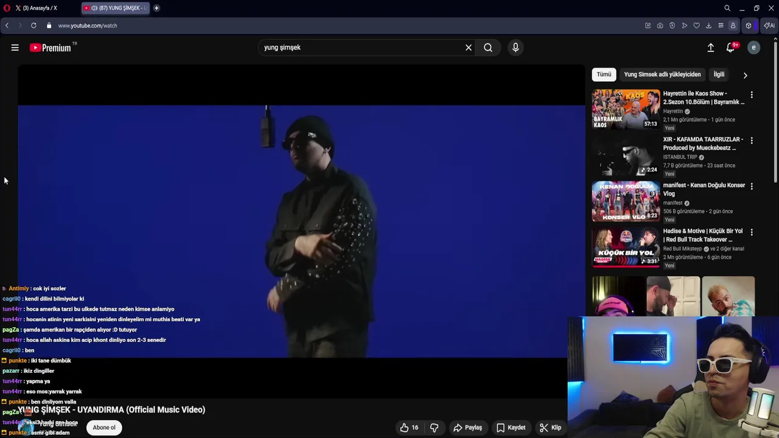Open options for Hayrettin ile Kaos Show
Viewport: 779px width, 438px height.
(752, 95)
